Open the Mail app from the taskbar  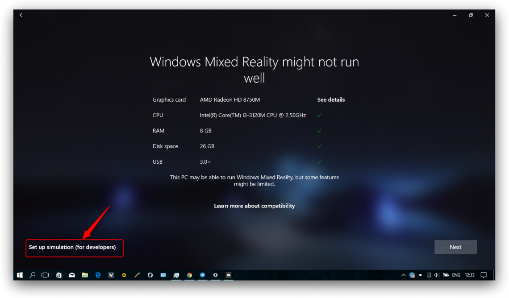72,275
